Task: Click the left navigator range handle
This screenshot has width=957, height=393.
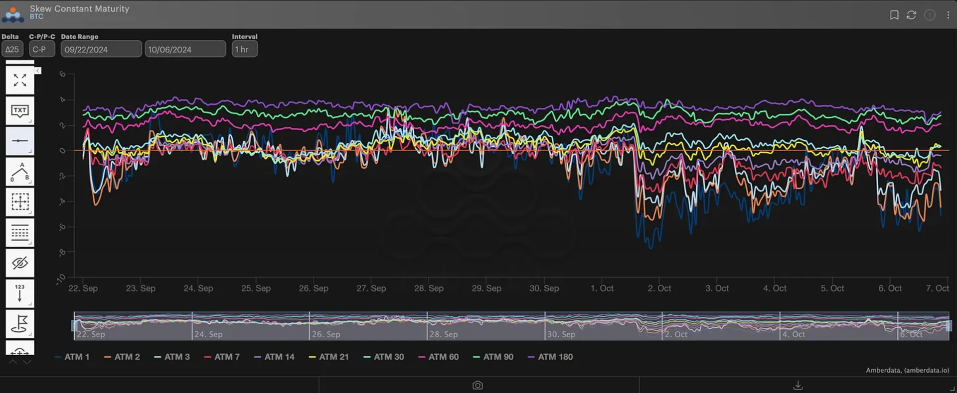Action: point(74,326)
